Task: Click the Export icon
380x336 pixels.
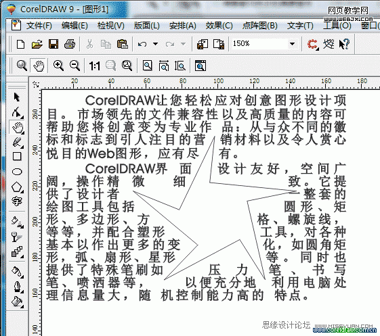Action: [219, 44]
